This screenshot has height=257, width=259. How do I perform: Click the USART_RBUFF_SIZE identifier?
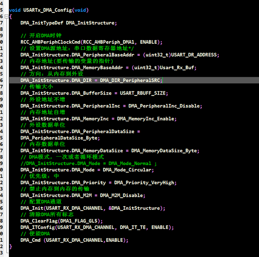pyautogui.click(x=143, y=93)
